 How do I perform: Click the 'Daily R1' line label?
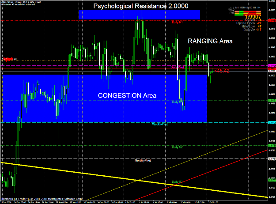[177, 23]
